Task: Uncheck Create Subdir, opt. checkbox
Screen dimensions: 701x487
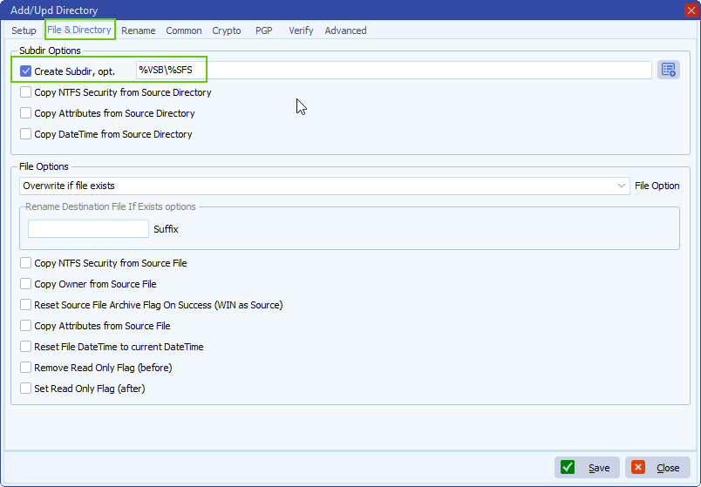Action: coord(25,71)
